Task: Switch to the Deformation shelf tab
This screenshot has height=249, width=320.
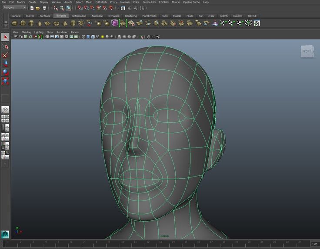Action: coord(79,16)
